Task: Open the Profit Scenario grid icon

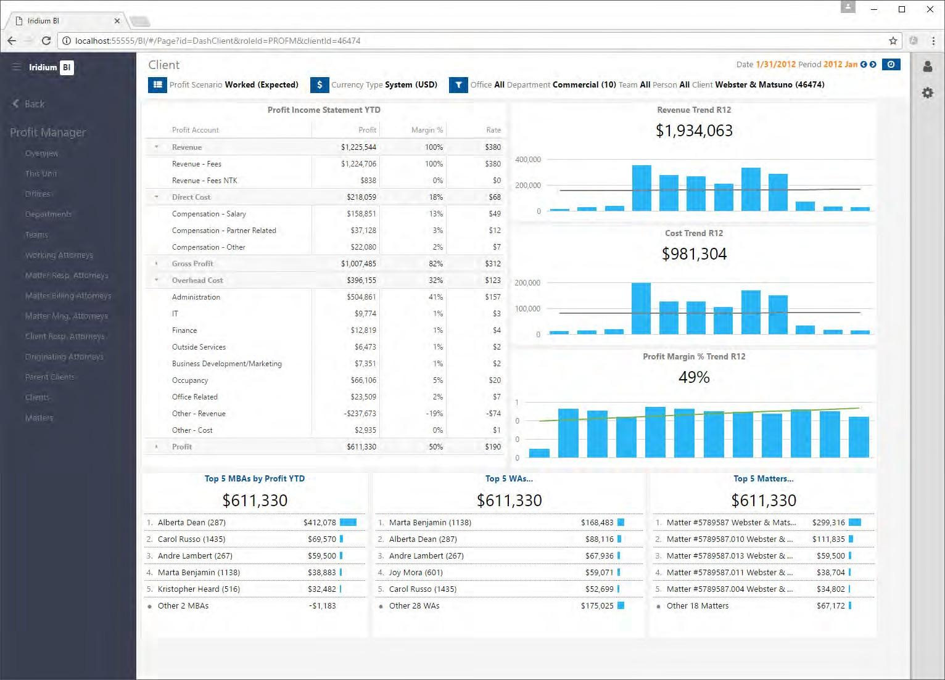Action: 157,84
